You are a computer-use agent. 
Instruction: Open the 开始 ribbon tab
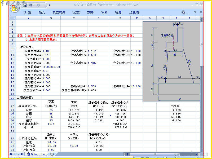[28, 12]
